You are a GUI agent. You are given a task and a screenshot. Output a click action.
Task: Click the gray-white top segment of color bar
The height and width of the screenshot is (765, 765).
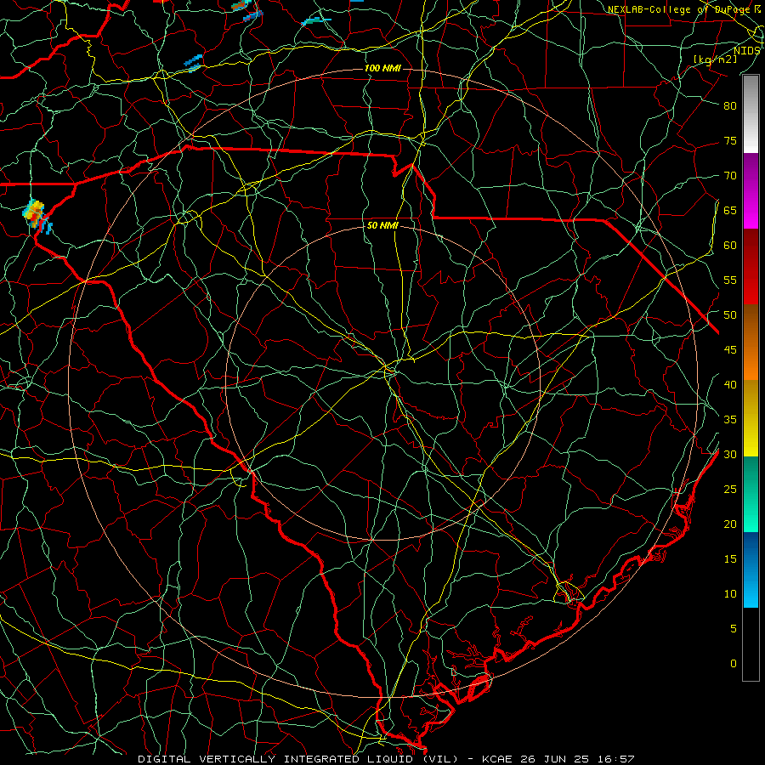[751, 114]
